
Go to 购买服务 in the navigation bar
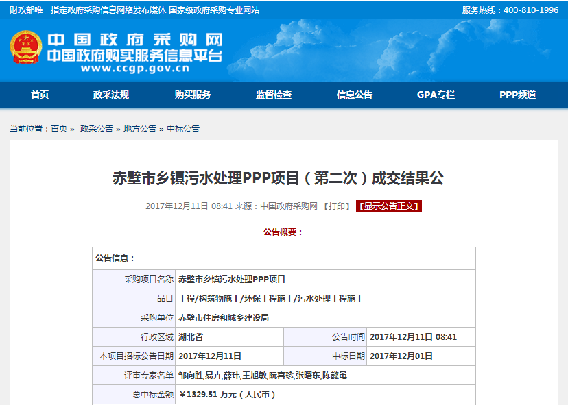pyautogui.click(x=192, y=95)
